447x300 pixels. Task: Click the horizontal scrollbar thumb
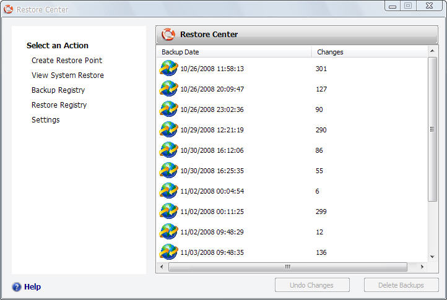click(288, 267)
